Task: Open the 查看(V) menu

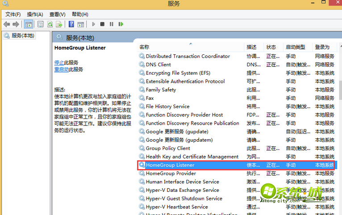Action: 57,14
